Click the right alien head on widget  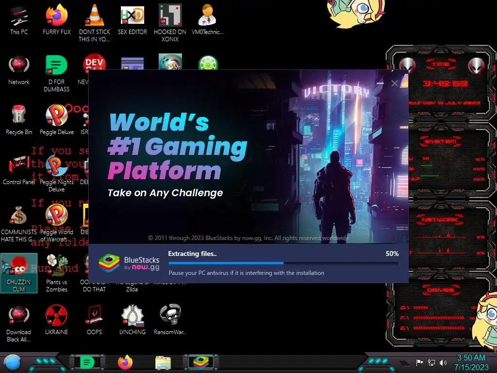(476, 66)
